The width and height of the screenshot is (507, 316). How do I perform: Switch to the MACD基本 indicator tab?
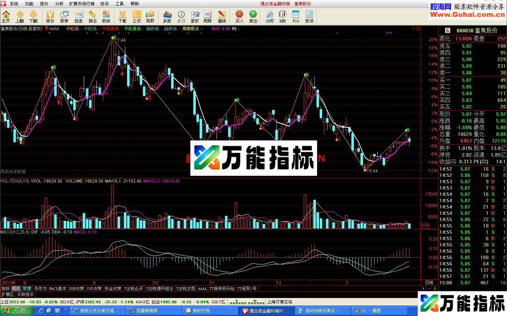(58, 288)
